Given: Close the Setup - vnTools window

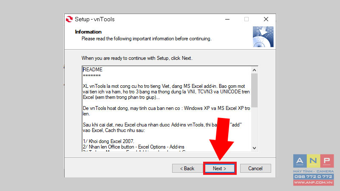Looking at the screenshot, I should tap(266, 19).
